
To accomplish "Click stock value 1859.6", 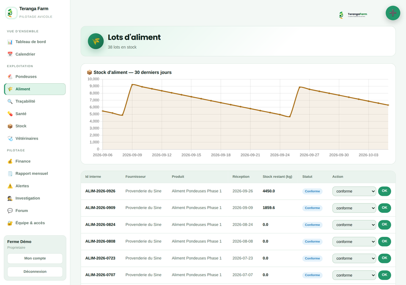I will tap(269, 208).
